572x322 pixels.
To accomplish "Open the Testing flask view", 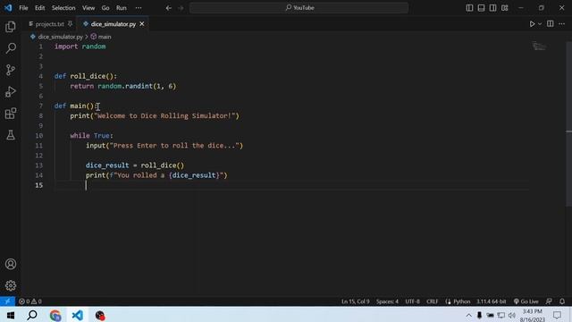I will coord(11,135).
